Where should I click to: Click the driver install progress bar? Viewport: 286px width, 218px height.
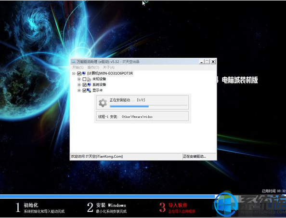[148, 106]
